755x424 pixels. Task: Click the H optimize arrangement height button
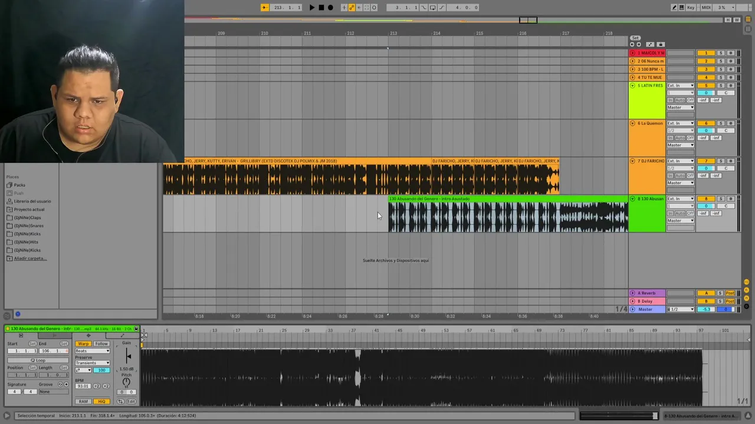click(728, 20)
